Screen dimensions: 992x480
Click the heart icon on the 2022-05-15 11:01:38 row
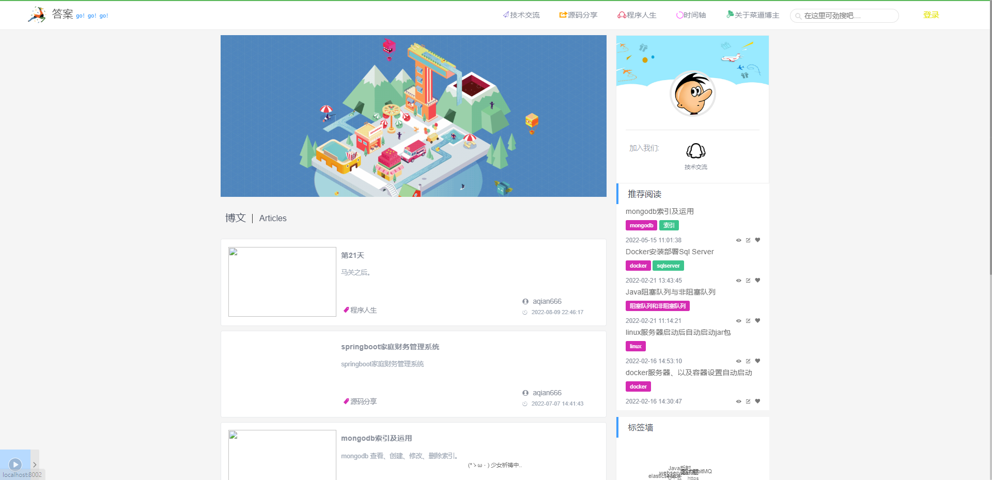[757, 240]
